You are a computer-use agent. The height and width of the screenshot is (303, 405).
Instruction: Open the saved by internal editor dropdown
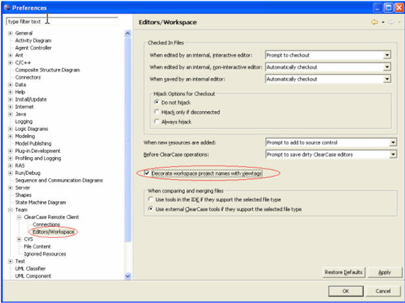(387, 79)
